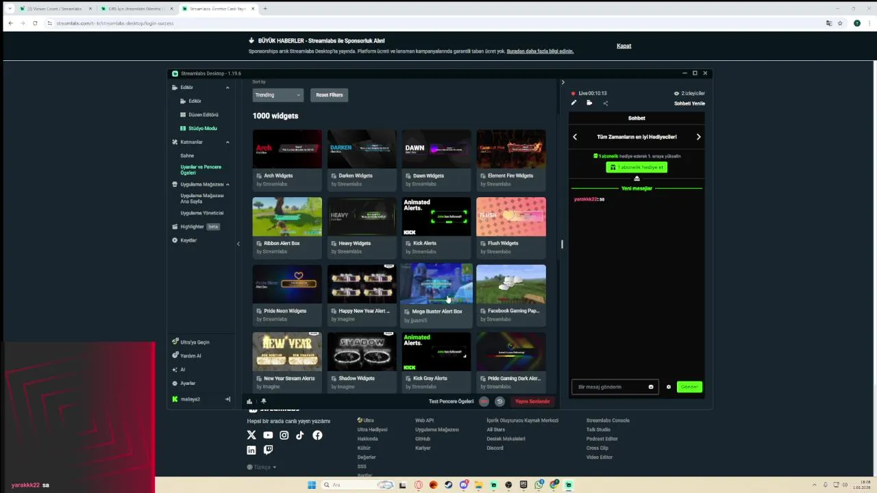Open the Trending sort dropdown

(x=277, y=94)
